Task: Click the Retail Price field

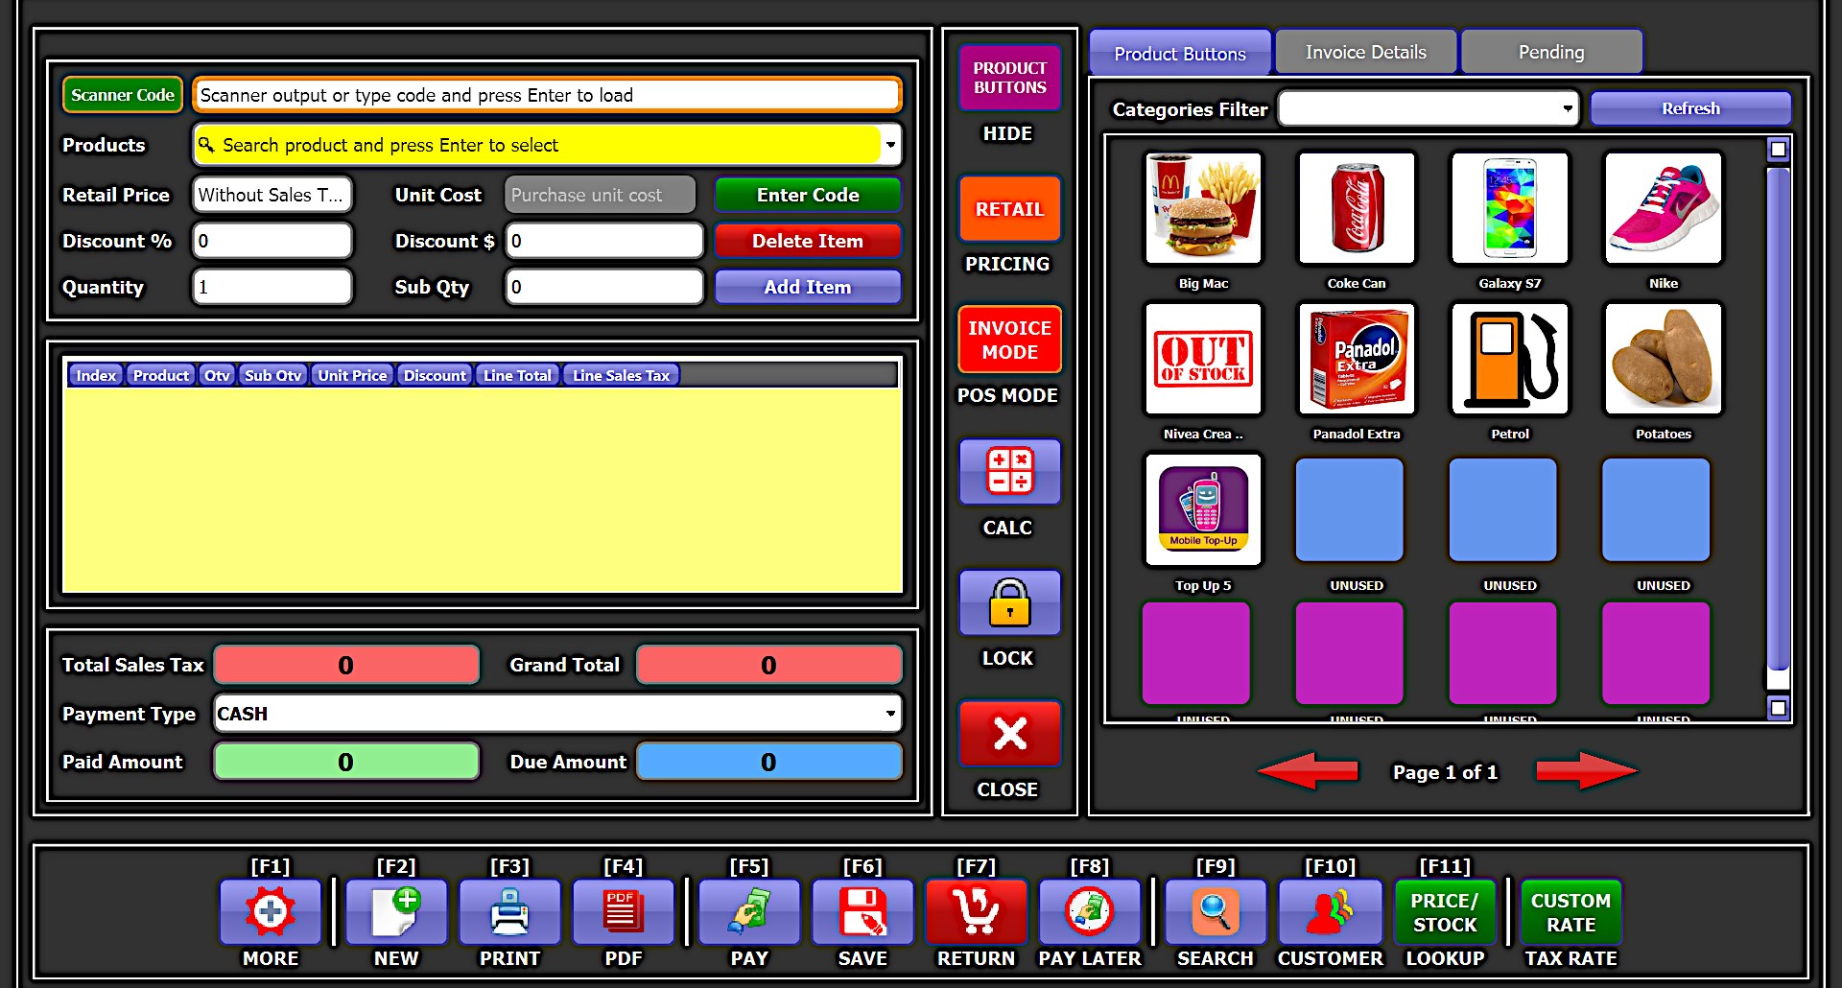Action: coord(272,195)
